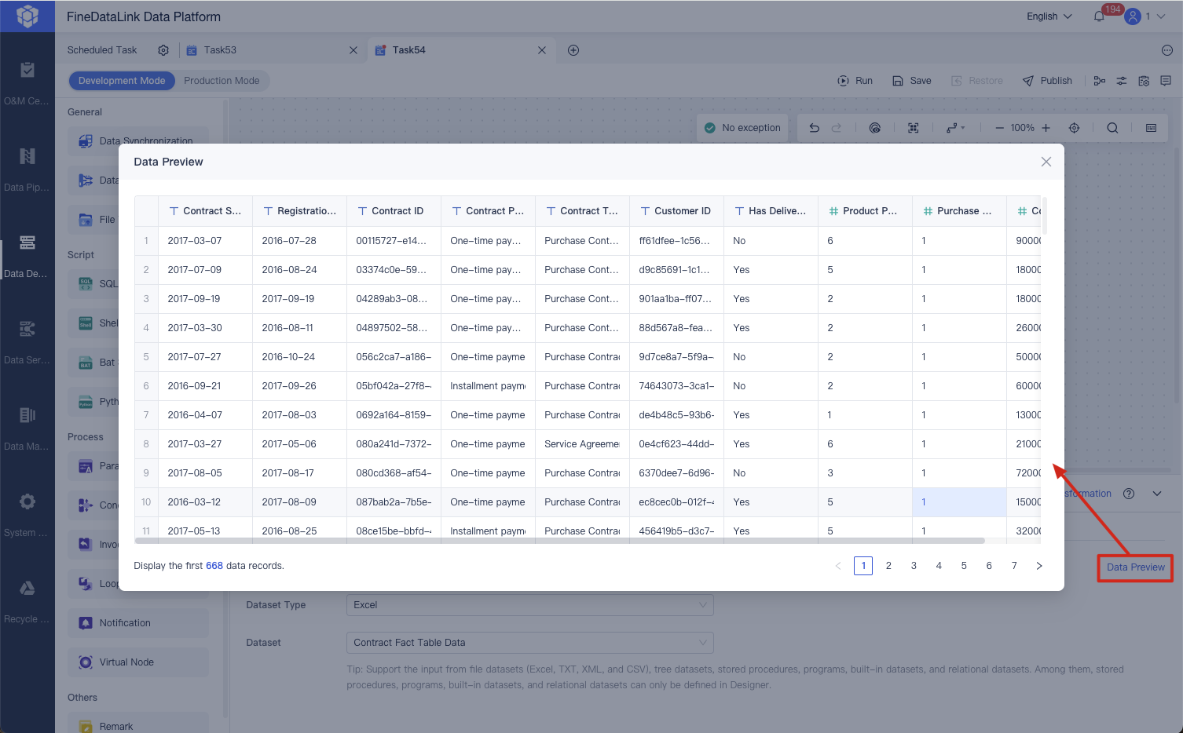The image size is (1183, 733).
Task: Click the horizontal scrollbar of the preview table
Action: [560, 541]
